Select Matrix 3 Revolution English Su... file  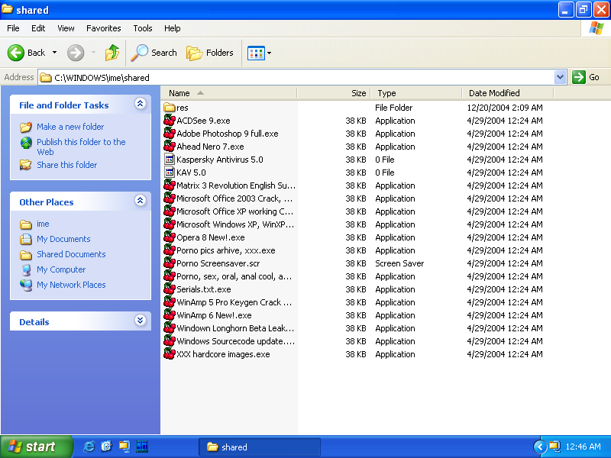236,185
